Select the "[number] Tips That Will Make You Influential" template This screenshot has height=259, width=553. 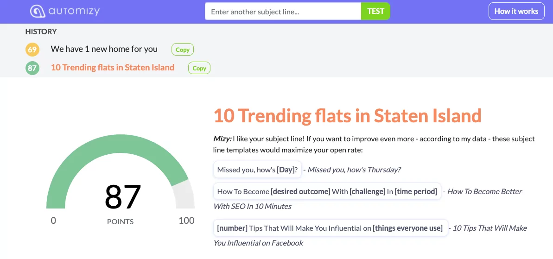[x=330, y=228]
